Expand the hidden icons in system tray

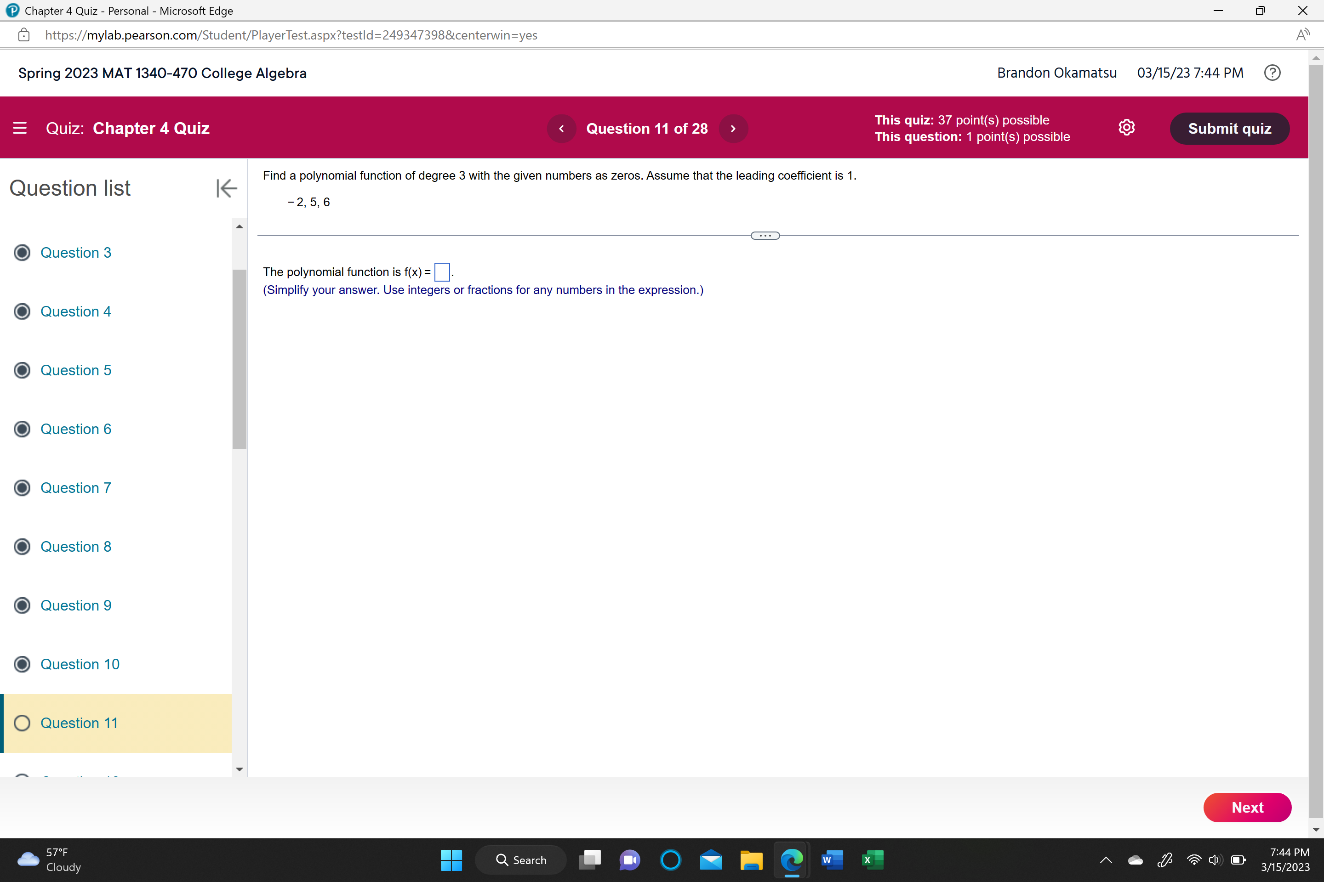1105,860
